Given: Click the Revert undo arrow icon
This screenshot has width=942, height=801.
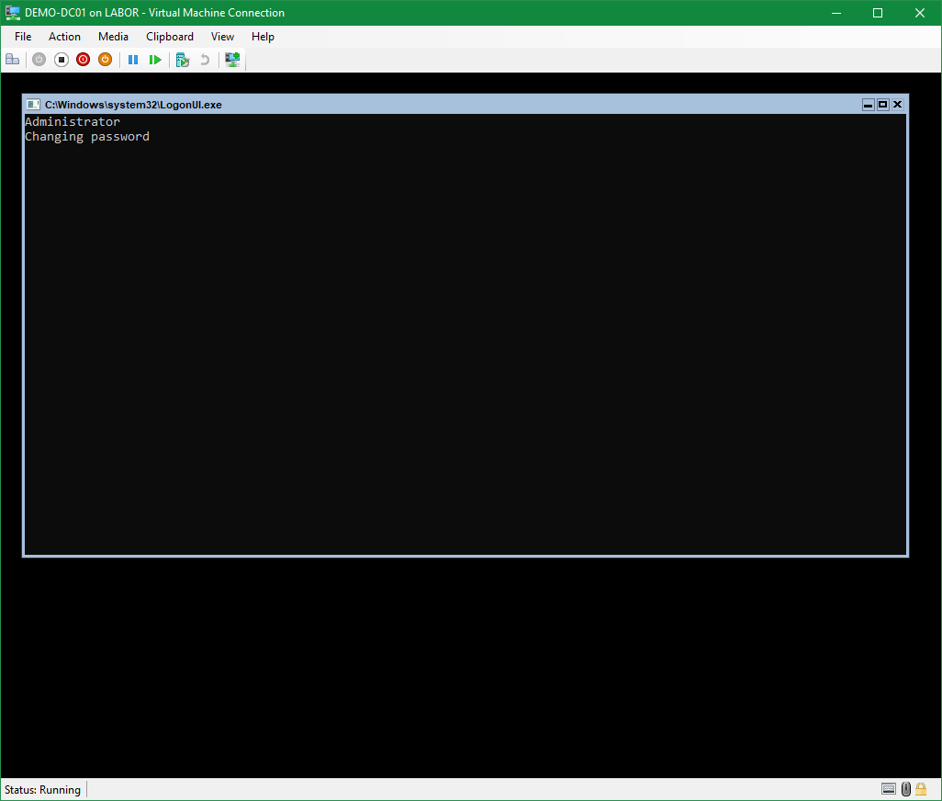Looking at the screenshot, I should tap(205, 60).
